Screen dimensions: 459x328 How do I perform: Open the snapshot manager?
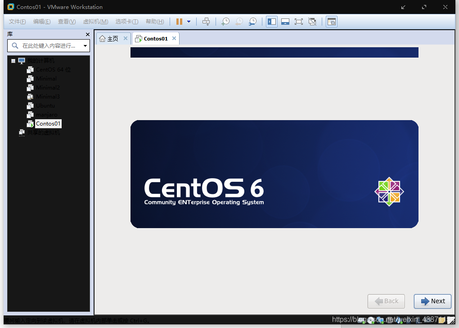(x=252, y=21)
